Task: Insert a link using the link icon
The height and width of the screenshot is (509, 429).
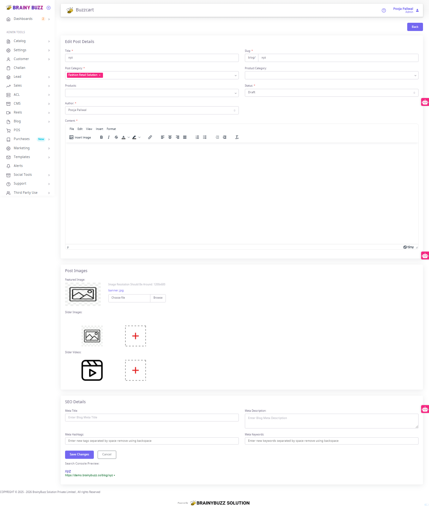Action: [x=150, y=137]
